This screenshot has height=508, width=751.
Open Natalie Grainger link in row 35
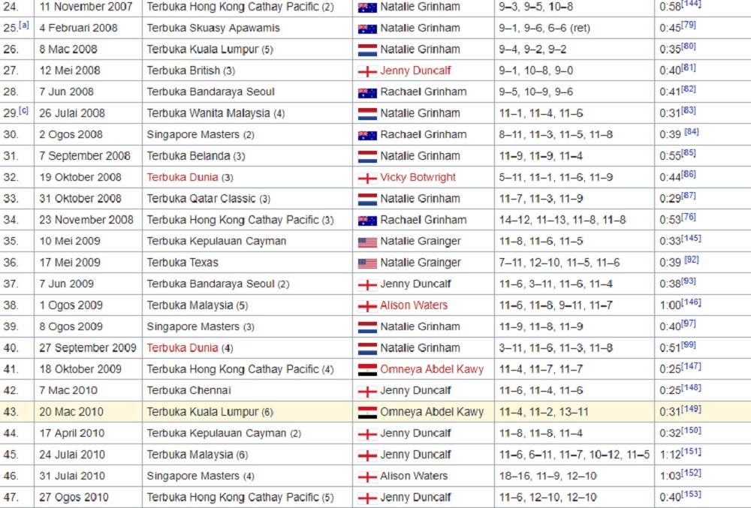tap(421, 241)
